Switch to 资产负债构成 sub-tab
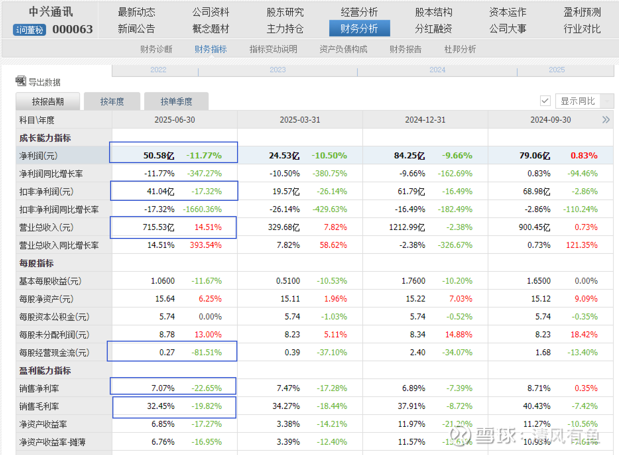 coord(343,49)
